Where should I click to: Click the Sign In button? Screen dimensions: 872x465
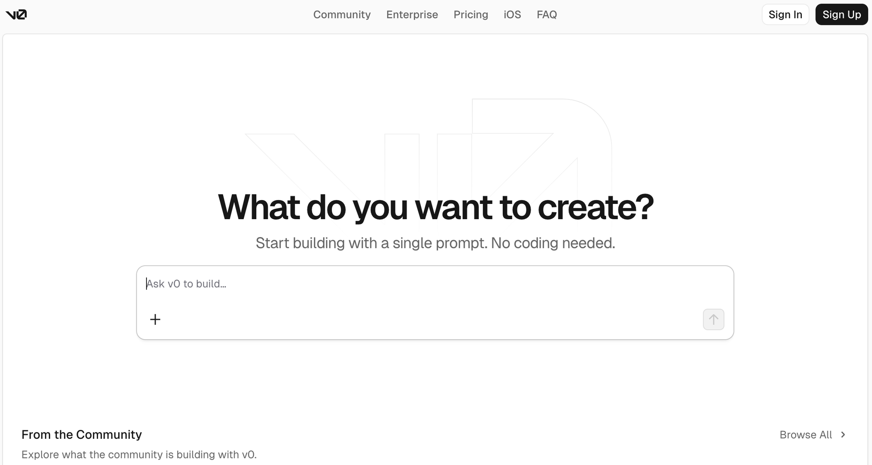785,14
